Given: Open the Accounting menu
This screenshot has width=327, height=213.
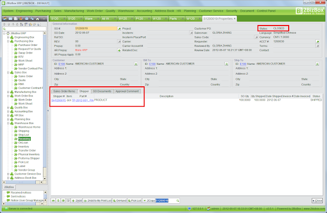Looking at the screenshot, I should (x=144, y=11).
